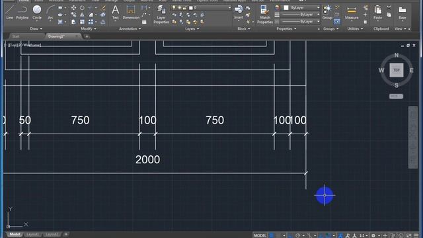
Task: Toggle layer lock padlock icon
Action: click(184, 8)
